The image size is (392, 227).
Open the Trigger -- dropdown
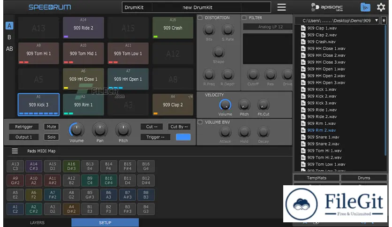[155, 137]
